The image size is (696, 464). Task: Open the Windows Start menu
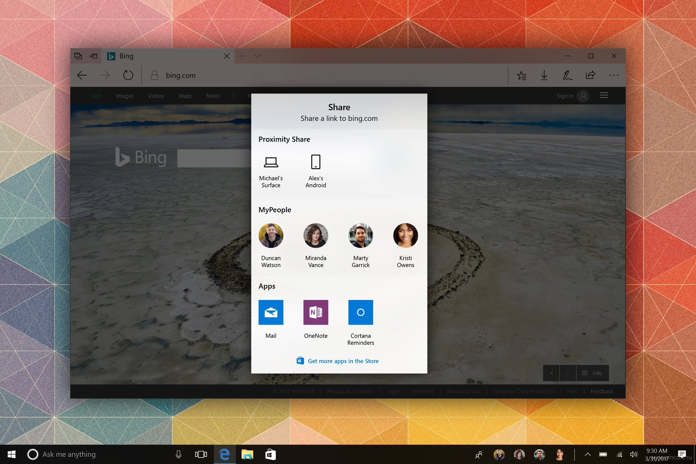(x=11, y=454)
